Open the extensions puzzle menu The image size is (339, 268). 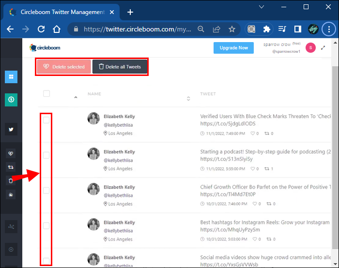click(x=266, y=29)
